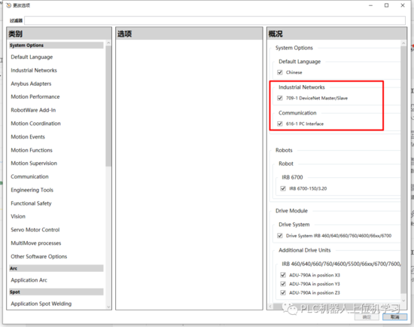Select Industrial Networks category
The width and height of the screenshot is (414, 327).
tap(34, 70)
